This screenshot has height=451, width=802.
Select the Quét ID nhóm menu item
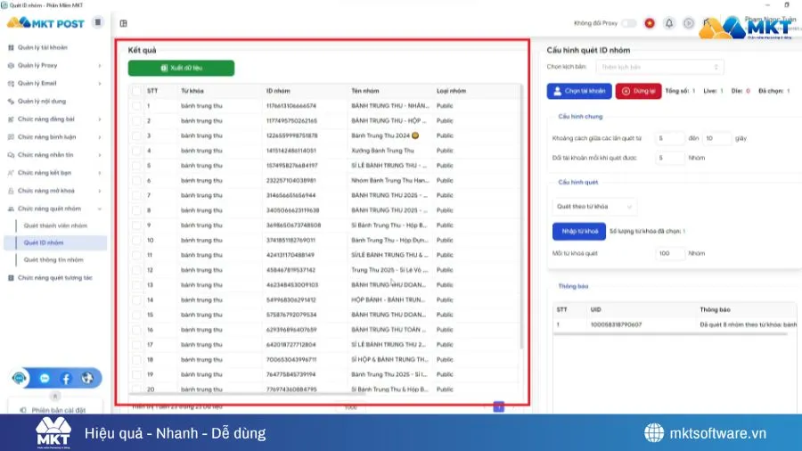55,243
